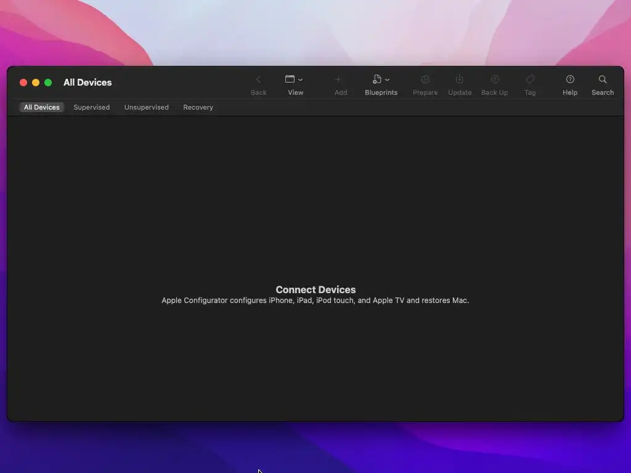This screenshot has height=473, width=631.
Task: Select the All Devices filter tab
Action: (x=41, y=107)
